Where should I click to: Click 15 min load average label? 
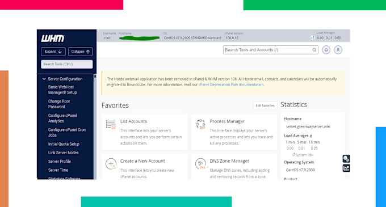[x=314, y=142]
